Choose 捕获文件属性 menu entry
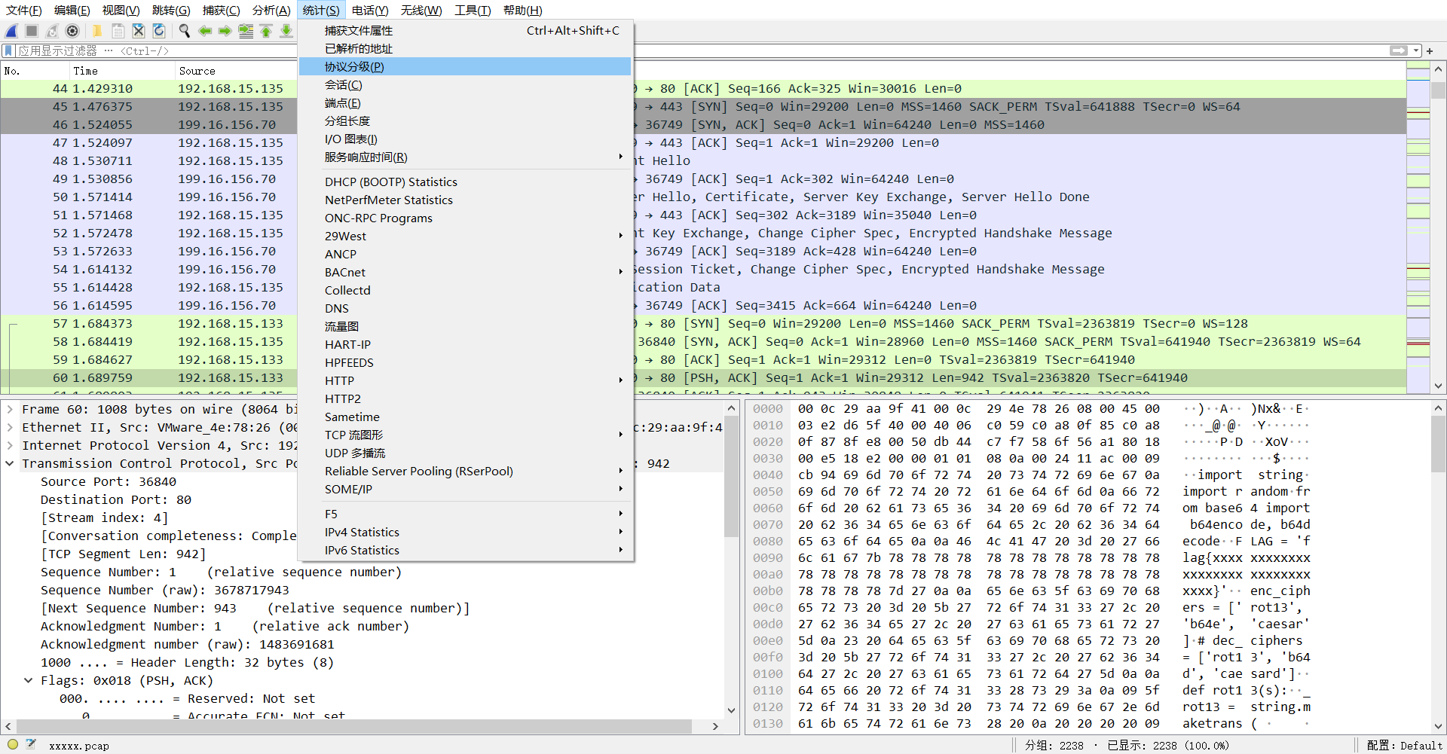 point(465,30)
